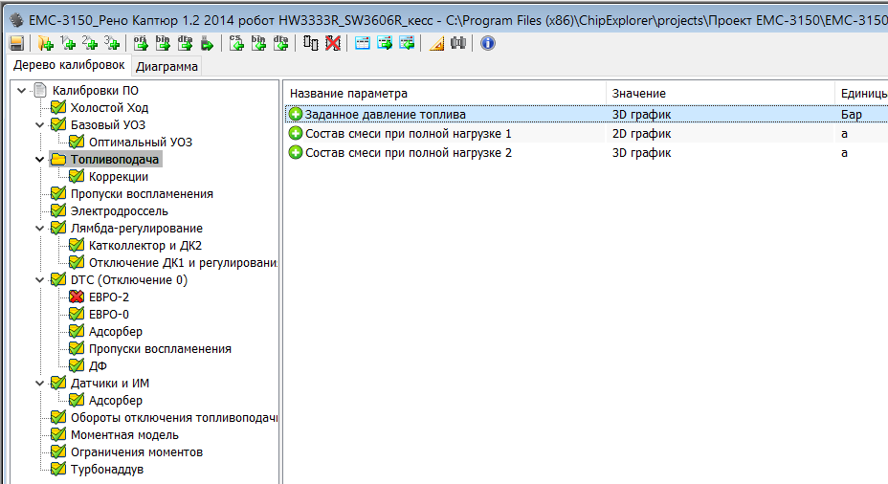Screen dimensions: 888x484
Task: Click the save project floppy disk icon
Action: [16, 43]
